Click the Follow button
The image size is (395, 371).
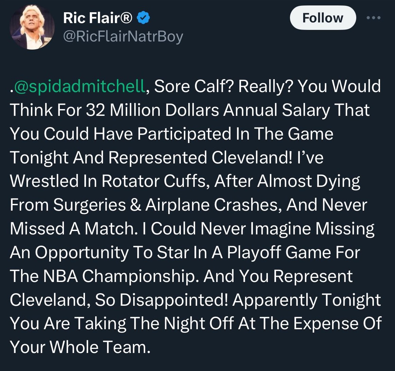[322, 18]
